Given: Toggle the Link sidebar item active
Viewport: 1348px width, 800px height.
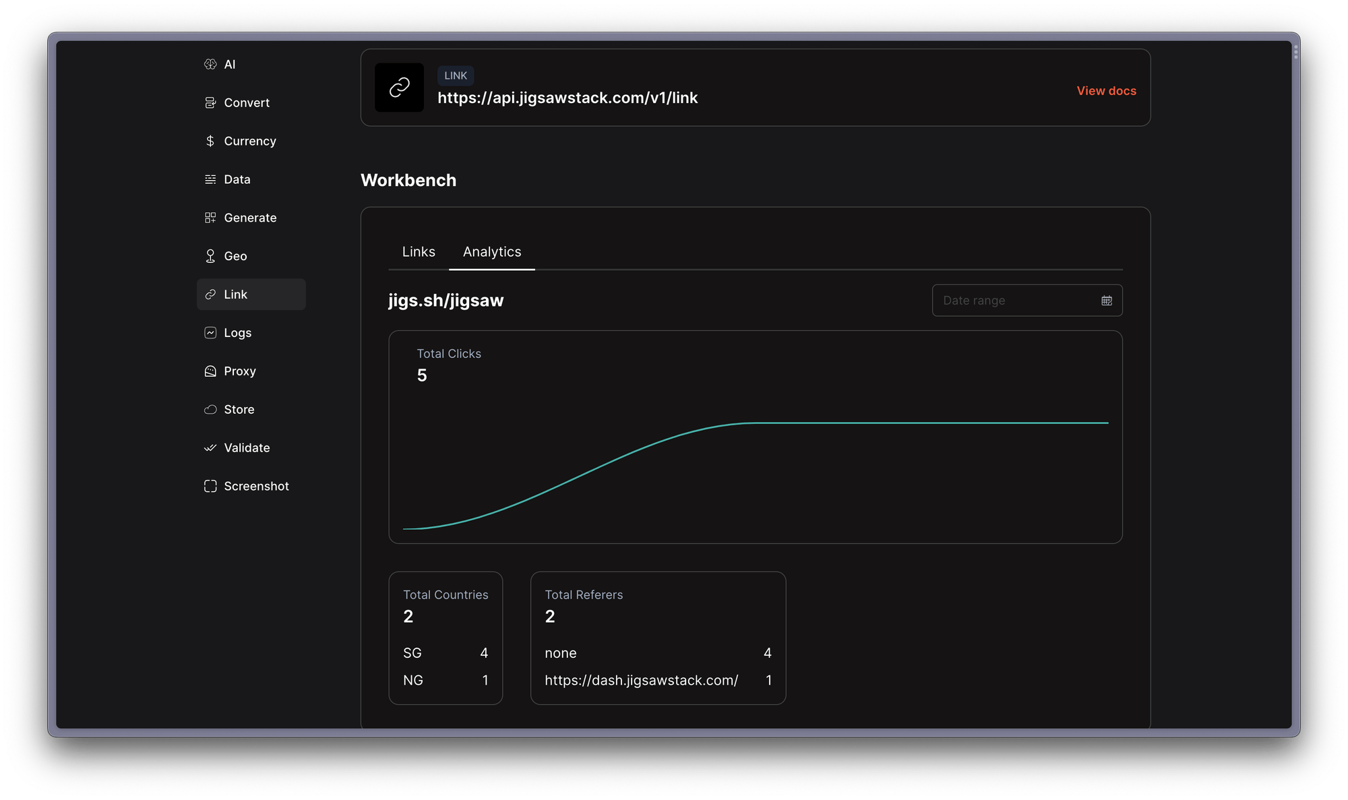Looking at the screenshot, I should click(251, 293).
